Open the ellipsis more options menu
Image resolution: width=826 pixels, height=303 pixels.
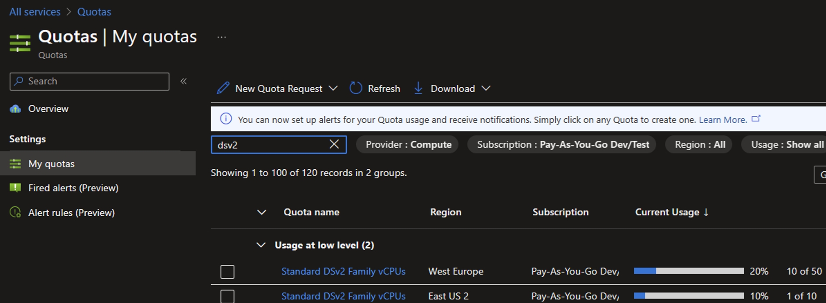(222, 37)
